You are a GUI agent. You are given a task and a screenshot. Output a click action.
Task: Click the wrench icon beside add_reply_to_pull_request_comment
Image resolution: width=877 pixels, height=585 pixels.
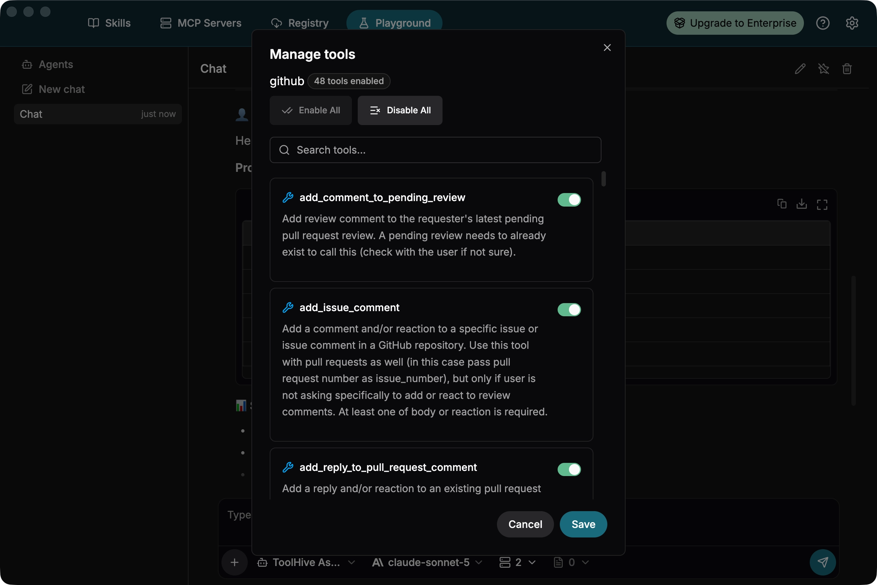[288, 467]
